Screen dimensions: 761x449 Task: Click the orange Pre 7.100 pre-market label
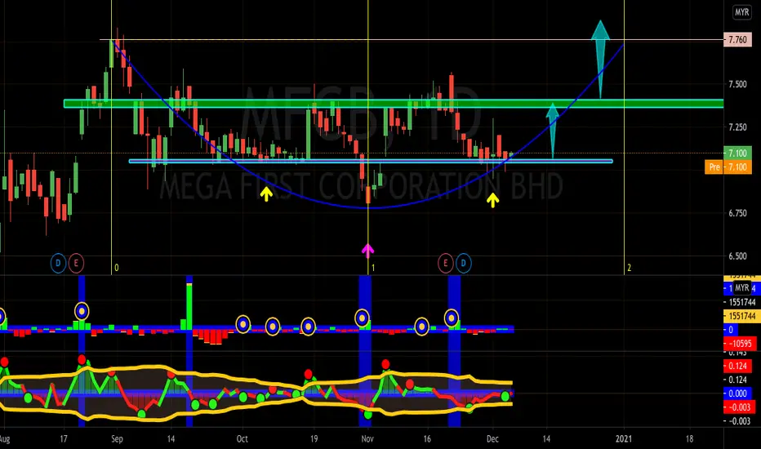(728, 167)
